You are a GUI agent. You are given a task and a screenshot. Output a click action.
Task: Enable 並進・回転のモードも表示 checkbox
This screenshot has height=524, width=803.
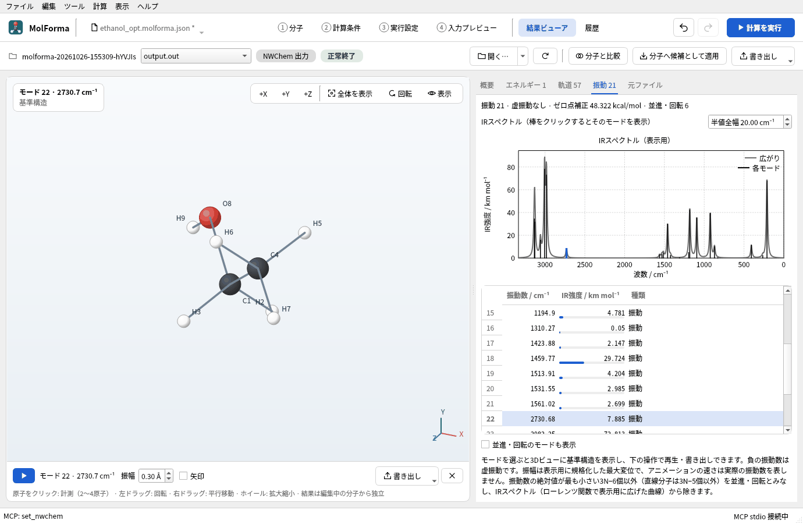[x=485, y=444]
